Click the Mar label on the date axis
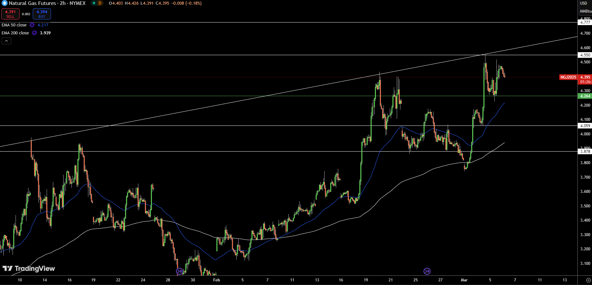This screenshot has width=592, height=285. coord(464,280)
